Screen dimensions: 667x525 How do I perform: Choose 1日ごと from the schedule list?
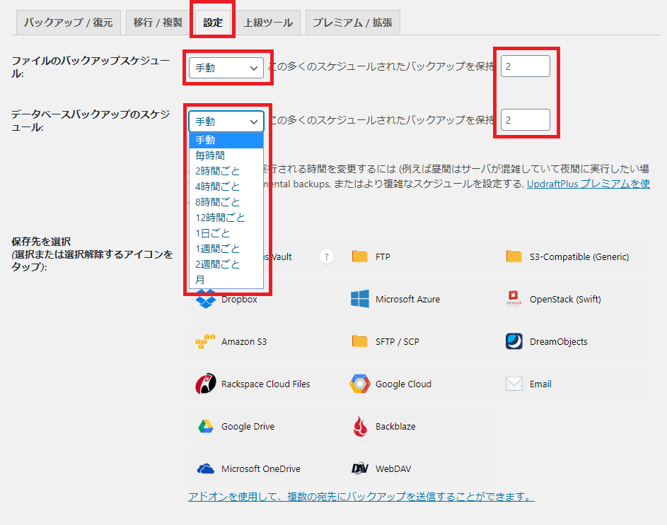click(x=226, y=233)
